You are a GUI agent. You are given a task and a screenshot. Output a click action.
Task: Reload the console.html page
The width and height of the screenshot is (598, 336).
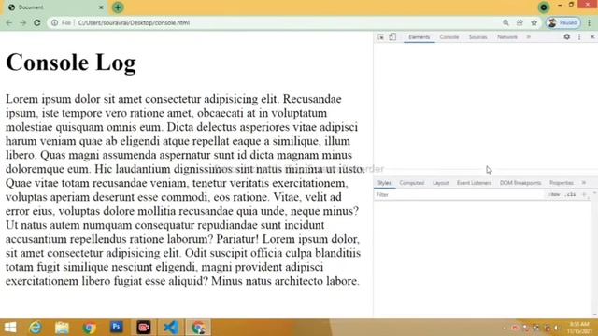click(37, 22)
